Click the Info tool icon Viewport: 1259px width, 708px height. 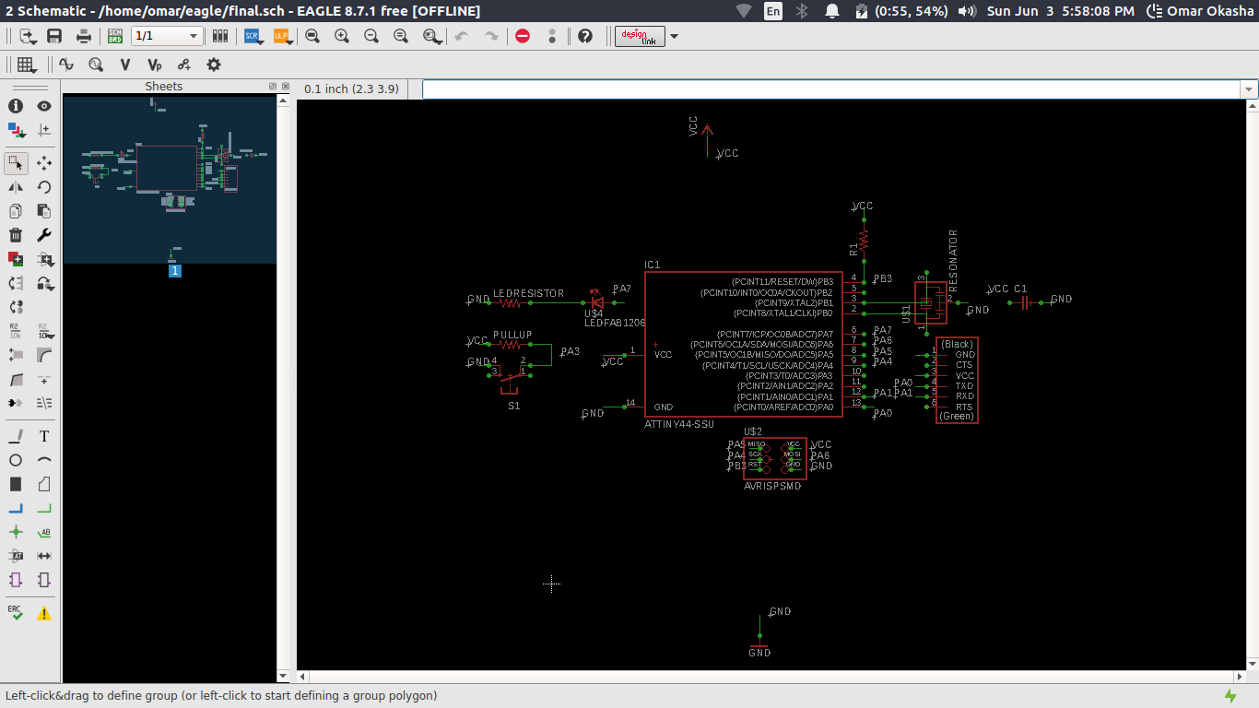click(16, 106)
